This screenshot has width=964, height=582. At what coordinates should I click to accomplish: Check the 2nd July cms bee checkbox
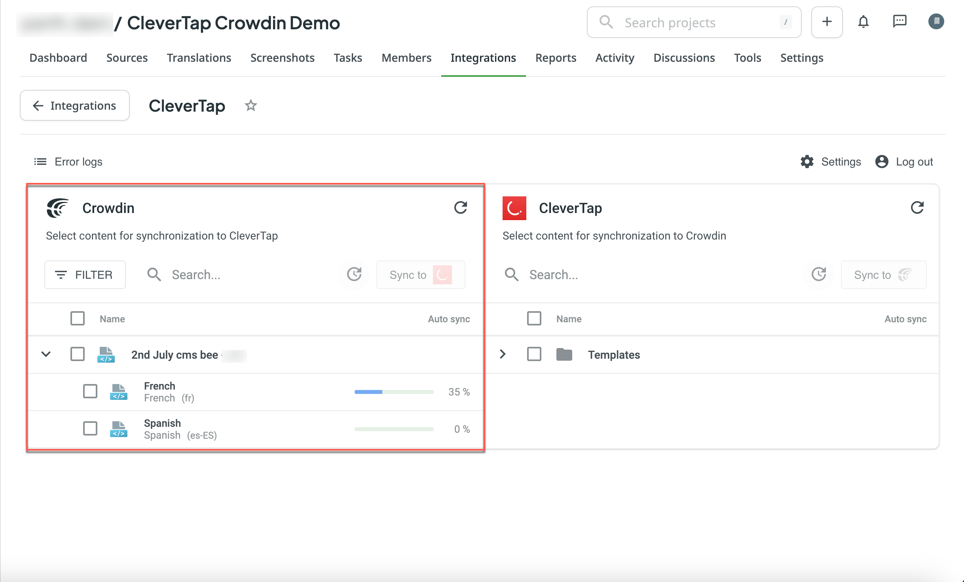78,354
